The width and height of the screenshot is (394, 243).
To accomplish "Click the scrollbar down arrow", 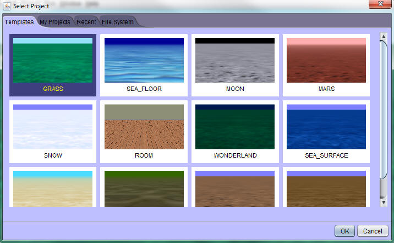I will point(384,203).
